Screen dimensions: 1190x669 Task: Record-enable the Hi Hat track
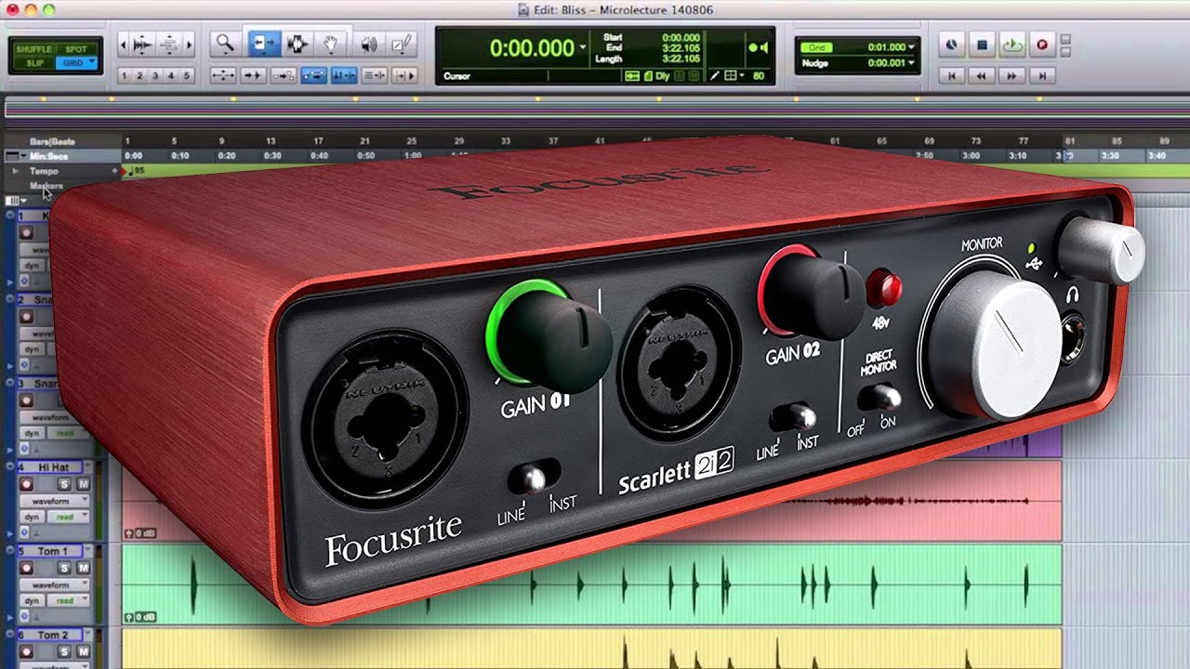pos(26,485)
